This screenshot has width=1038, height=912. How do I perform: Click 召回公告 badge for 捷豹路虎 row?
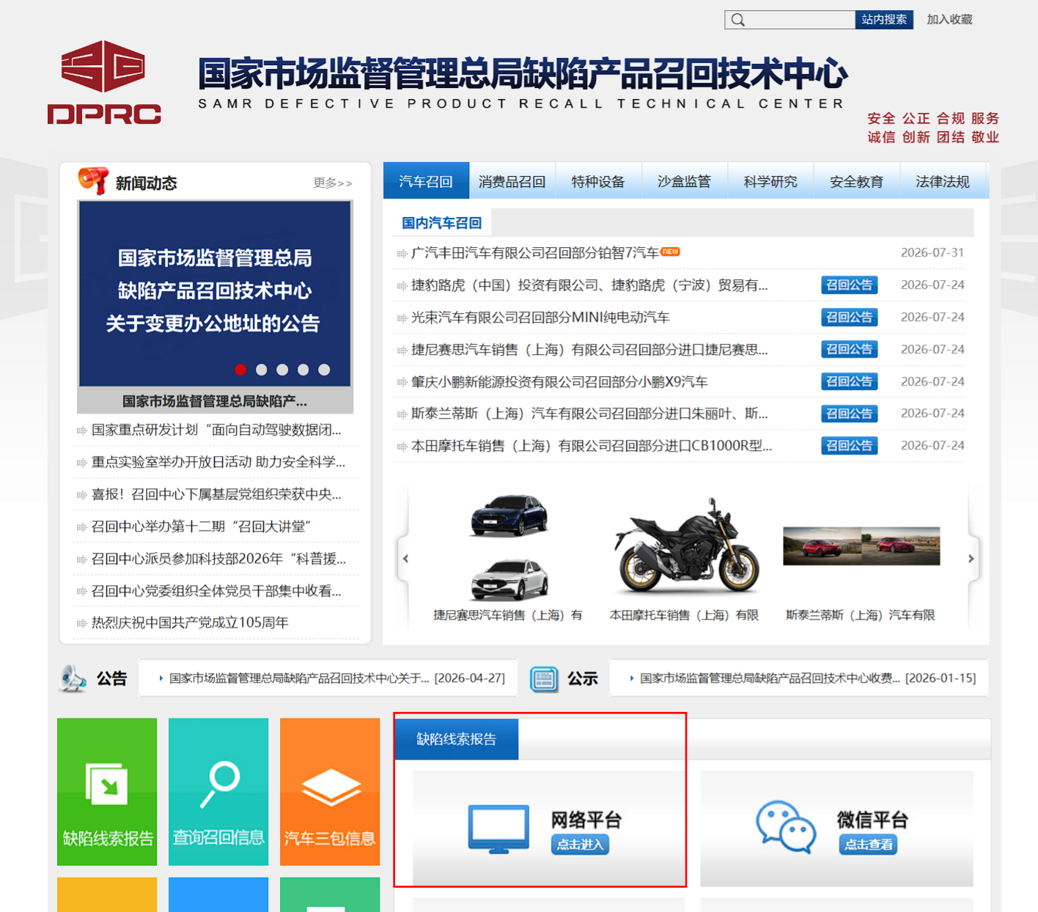(850, 285)
